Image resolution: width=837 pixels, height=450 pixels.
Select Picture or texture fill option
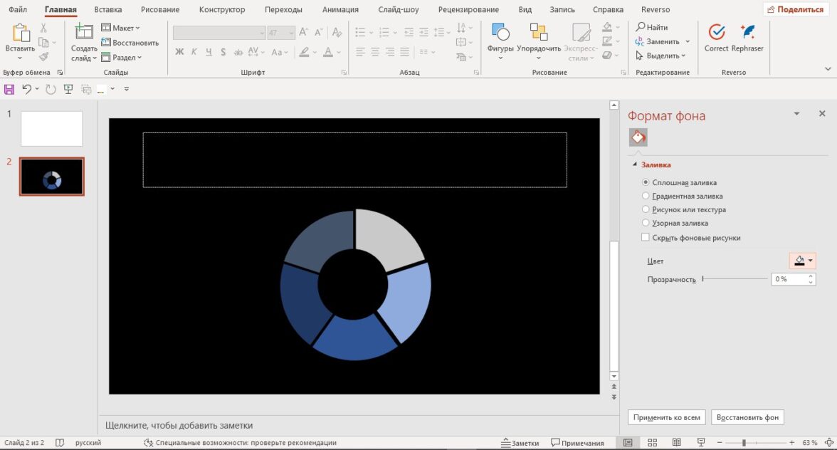click(x=646, y=209)
